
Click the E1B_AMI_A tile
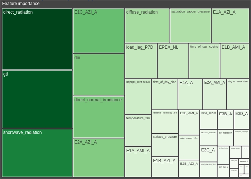235,61
